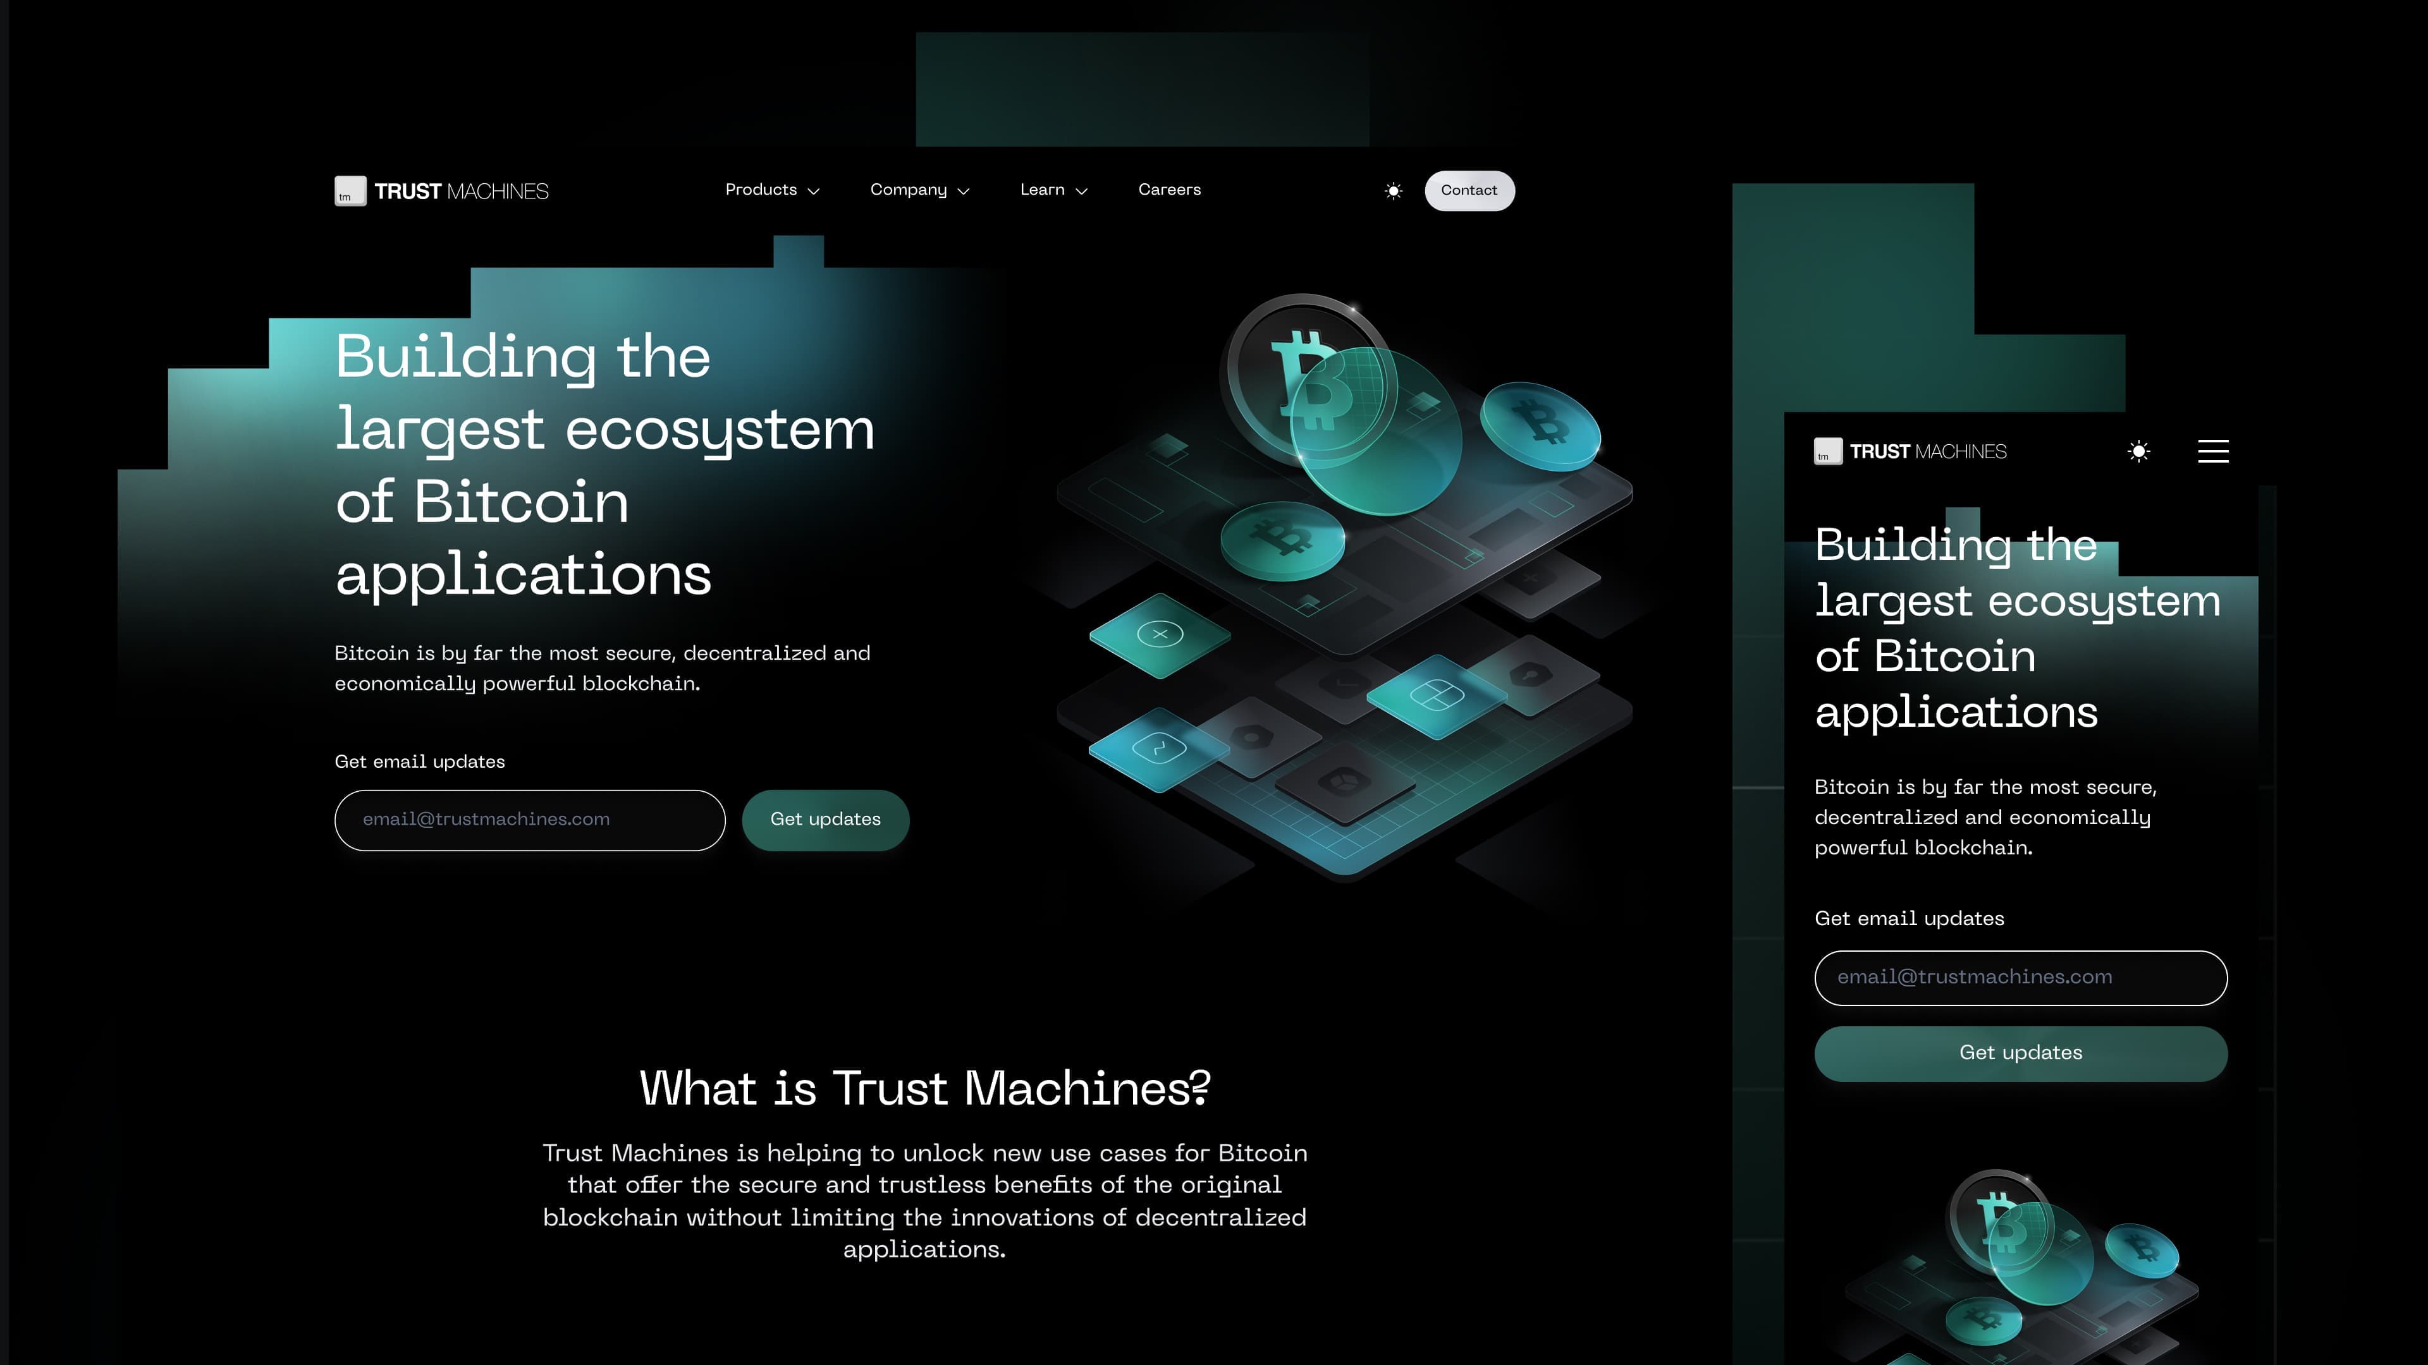Click the Trust Machines logo icon

click(348, 190)
